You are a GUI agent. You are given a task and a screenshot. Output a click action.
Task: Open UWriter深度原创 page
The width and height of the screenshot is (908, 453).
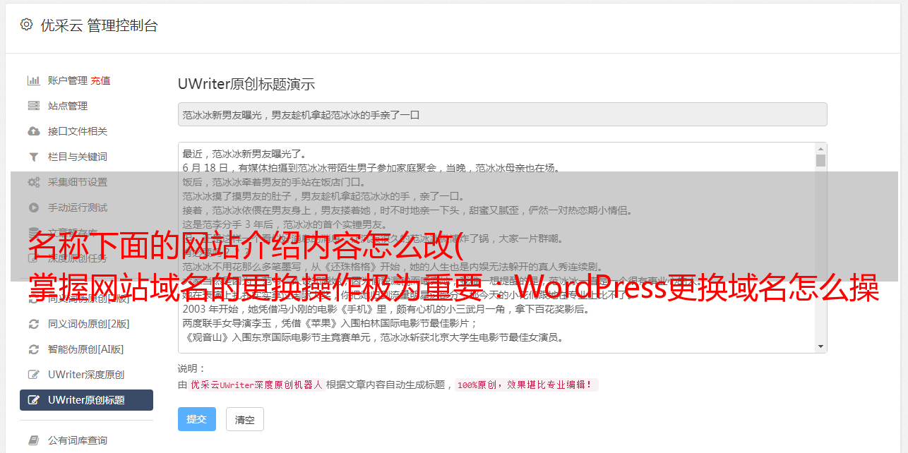point(86,375)
